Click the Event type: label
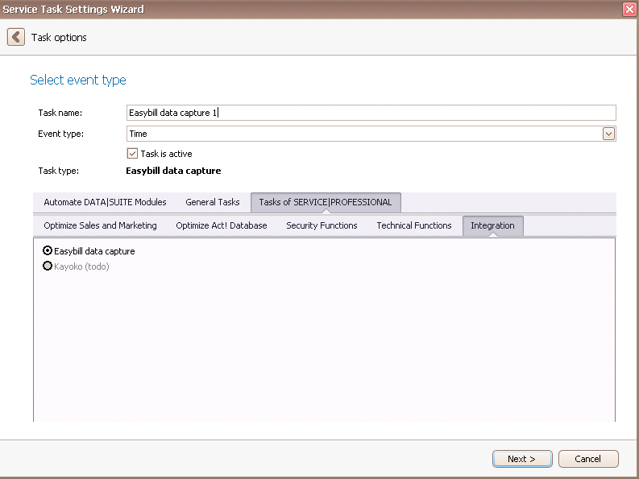The height and width of the screenshot is (479, 639). tap(60, 134)
